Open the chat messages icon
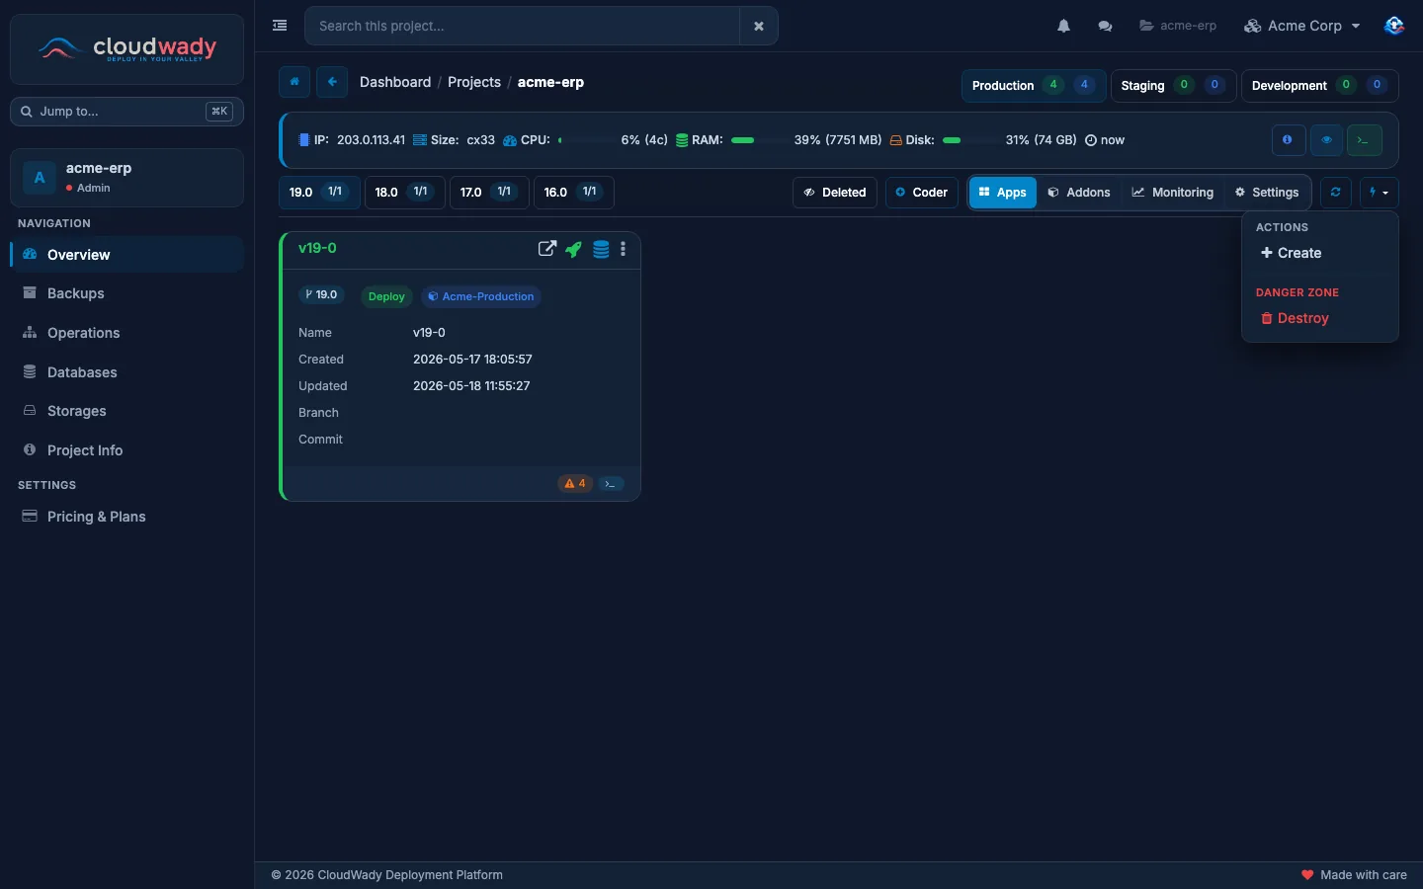This screenshot has height=889, width=1423. click(1105, 26)
